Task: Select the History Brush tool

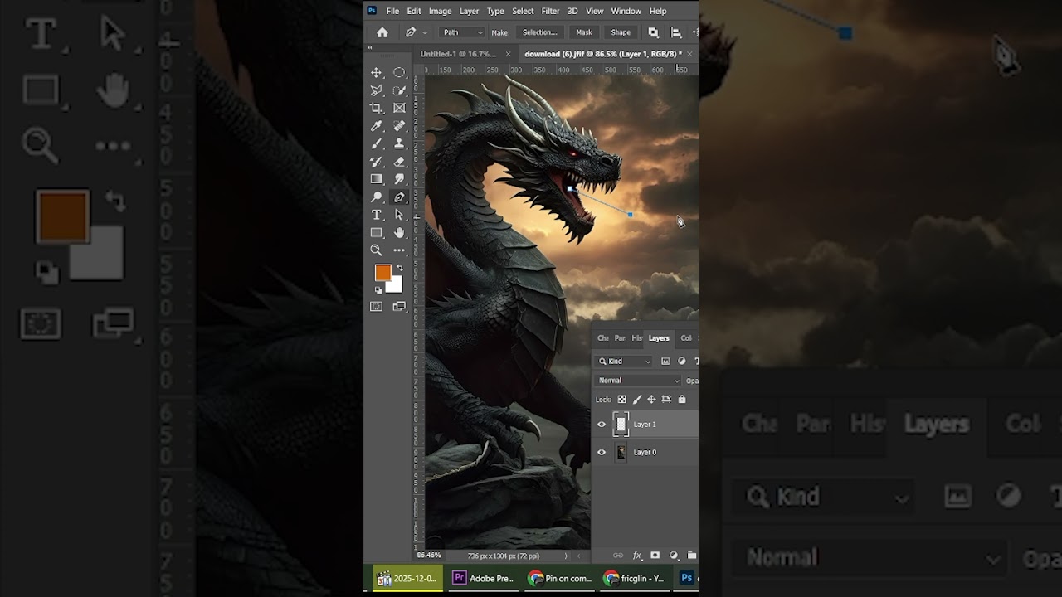Action: click(x=377, y=162)
